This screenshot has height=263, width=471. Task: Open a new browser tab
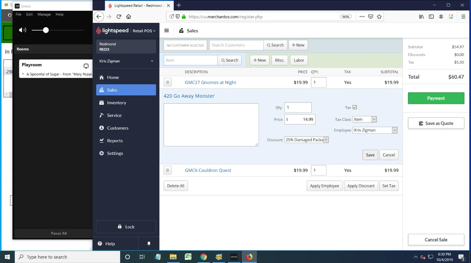tap(179, 5)
